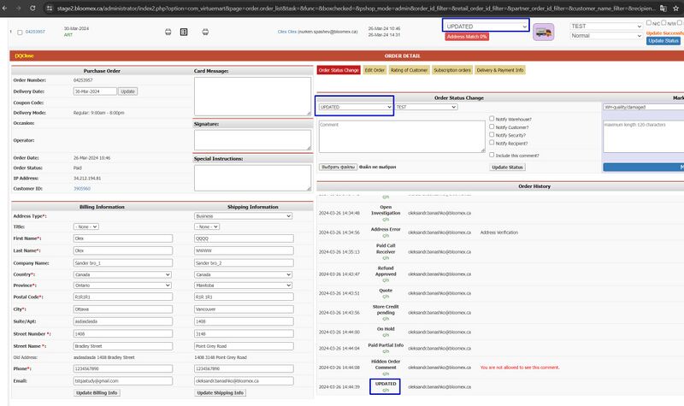Open the Normal priority dropdown

point(606,36)
